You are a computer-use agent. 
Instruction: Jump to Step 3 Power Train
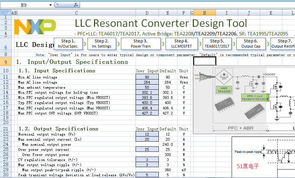point(141,44)
